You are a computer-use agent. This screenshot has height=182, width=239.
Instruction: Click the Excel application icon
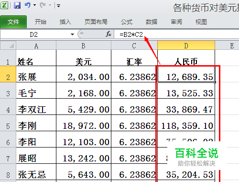click(x=4, y=5)
